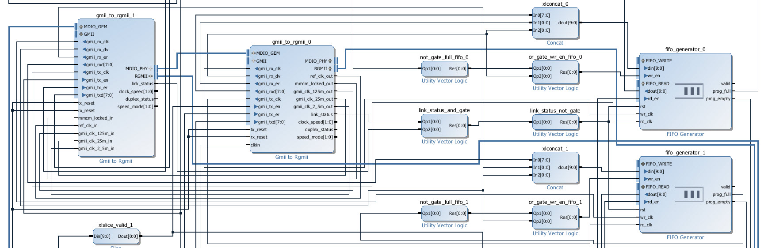Select mmcm_locked_in port on gmii_to_rgmii_1
This screenshot has width=768, height=248.
(x=96, y=118)
